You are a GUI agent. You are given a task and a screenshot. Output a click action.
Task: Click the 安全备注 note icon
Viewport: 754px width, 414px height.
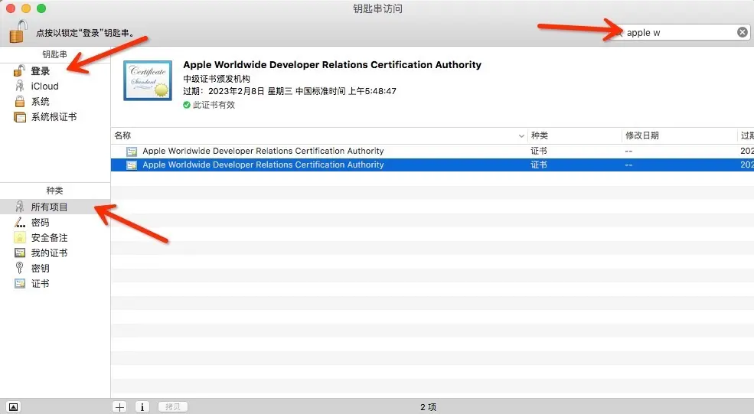20,237
